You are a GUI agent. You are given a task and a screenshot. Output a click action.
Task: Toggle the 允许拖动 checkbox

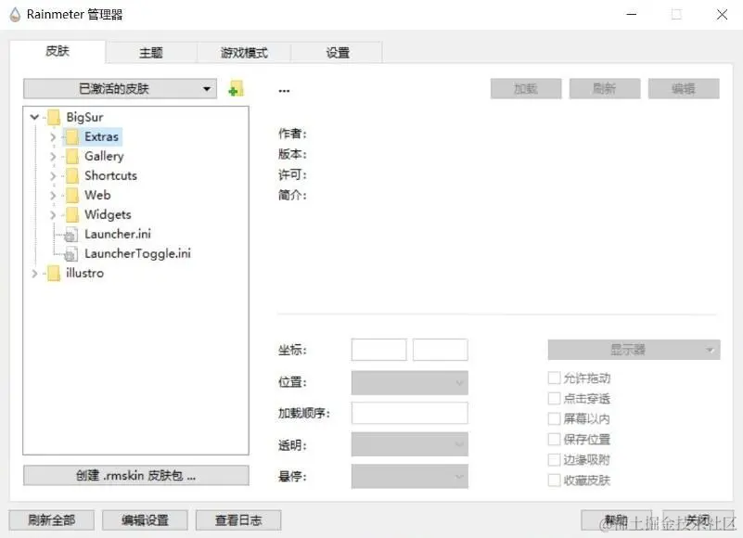point(554,378)
